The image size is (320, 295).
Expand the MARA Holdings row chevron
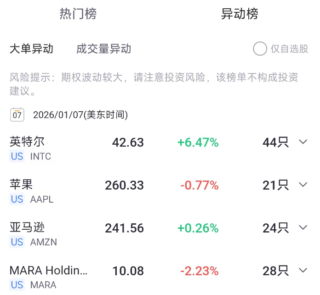(x=303, y=270)
